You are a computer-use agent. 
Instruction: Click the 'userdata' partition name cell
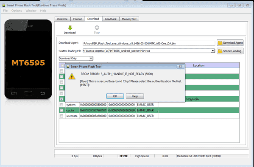point(73,116)
